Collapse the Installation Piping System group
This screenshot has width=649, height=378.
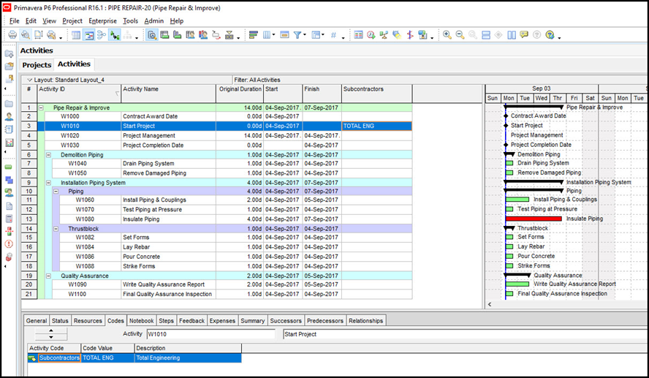(x=48, y=183)
